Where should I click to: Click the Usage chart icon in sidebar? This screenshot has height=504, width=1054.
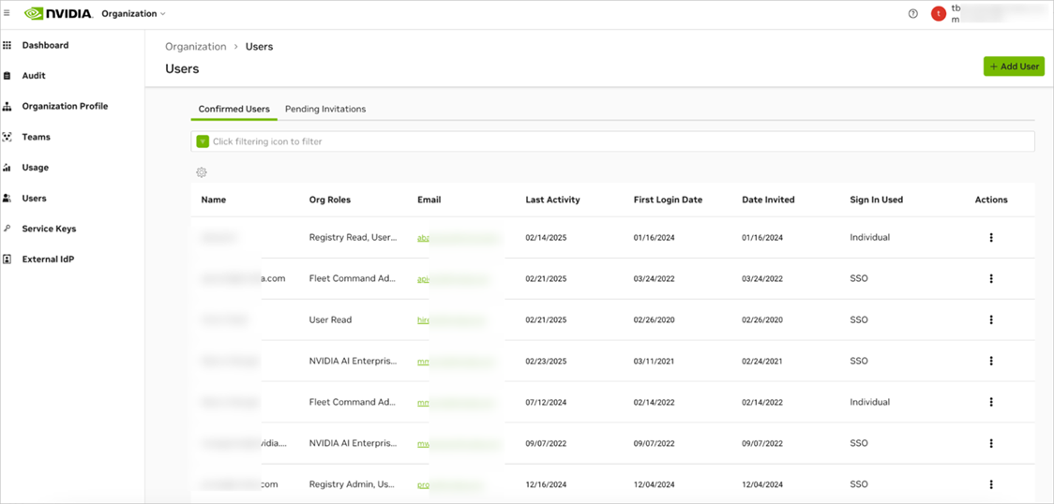pos(8,168)
